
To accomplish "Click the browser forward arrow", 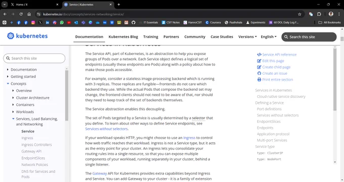I will (13, 14).
